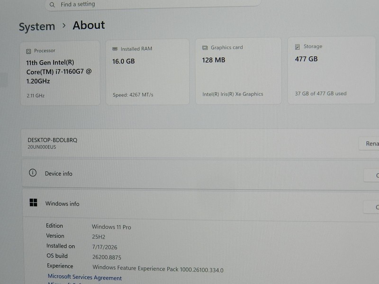Open the Graphics card info card
Screen dimensions: 379x284
pyautogui.click(x=238, y=71)
